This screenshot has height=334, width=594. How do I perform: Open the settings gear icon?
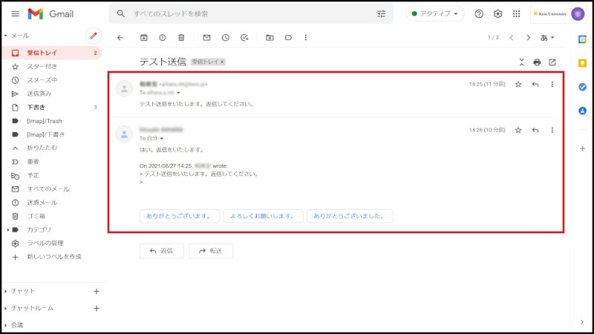coord(498,14)
